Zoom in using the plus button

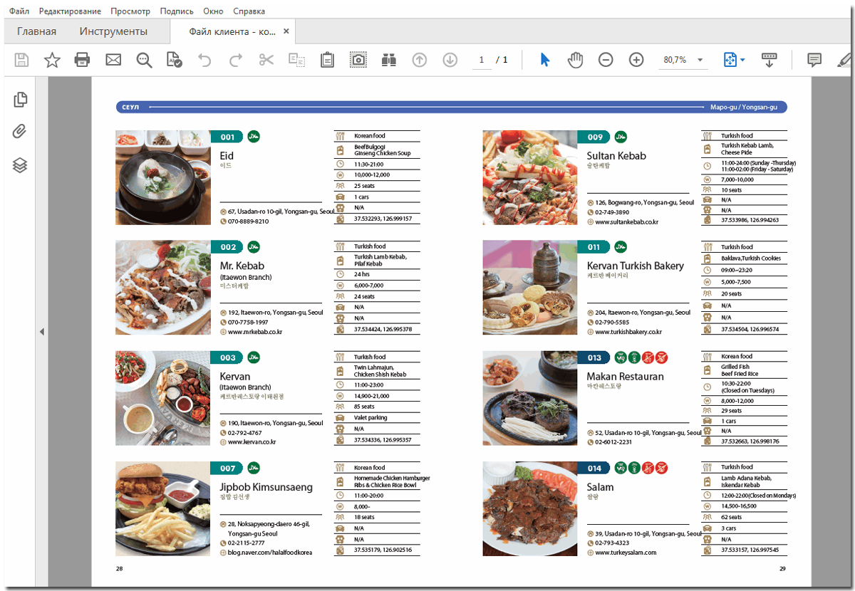pyautogui.click(x=636, y=60)
